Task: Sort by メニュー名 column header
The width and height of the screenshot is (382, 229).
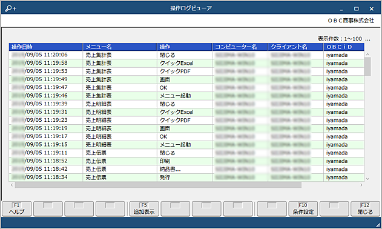Action: tap(120, 47)
